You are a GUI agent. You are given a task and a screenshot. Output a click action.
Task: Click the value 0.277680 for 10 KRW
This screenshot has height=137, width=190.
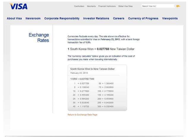(84, 91)
